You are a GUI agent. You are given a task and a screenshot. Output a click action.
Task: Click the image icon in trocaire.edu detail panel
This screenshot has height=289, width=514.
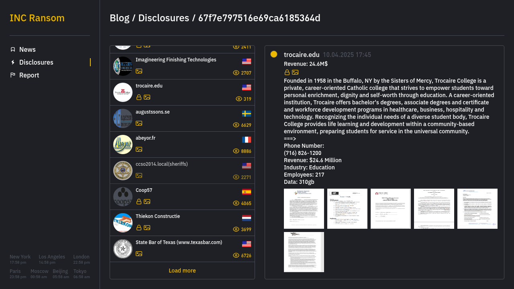coord(295,72)
